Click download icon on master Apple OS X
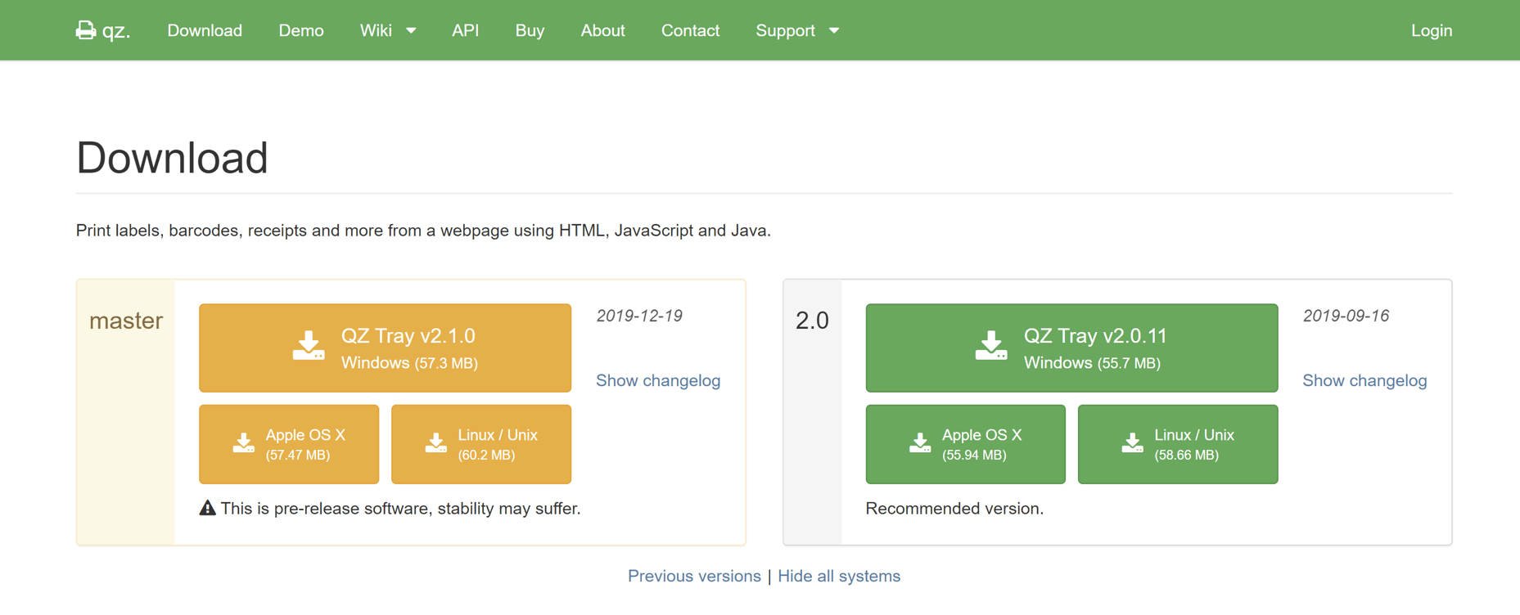This screenshot has width=1520, height=615. pyautogui.click(x=243, y=442)
